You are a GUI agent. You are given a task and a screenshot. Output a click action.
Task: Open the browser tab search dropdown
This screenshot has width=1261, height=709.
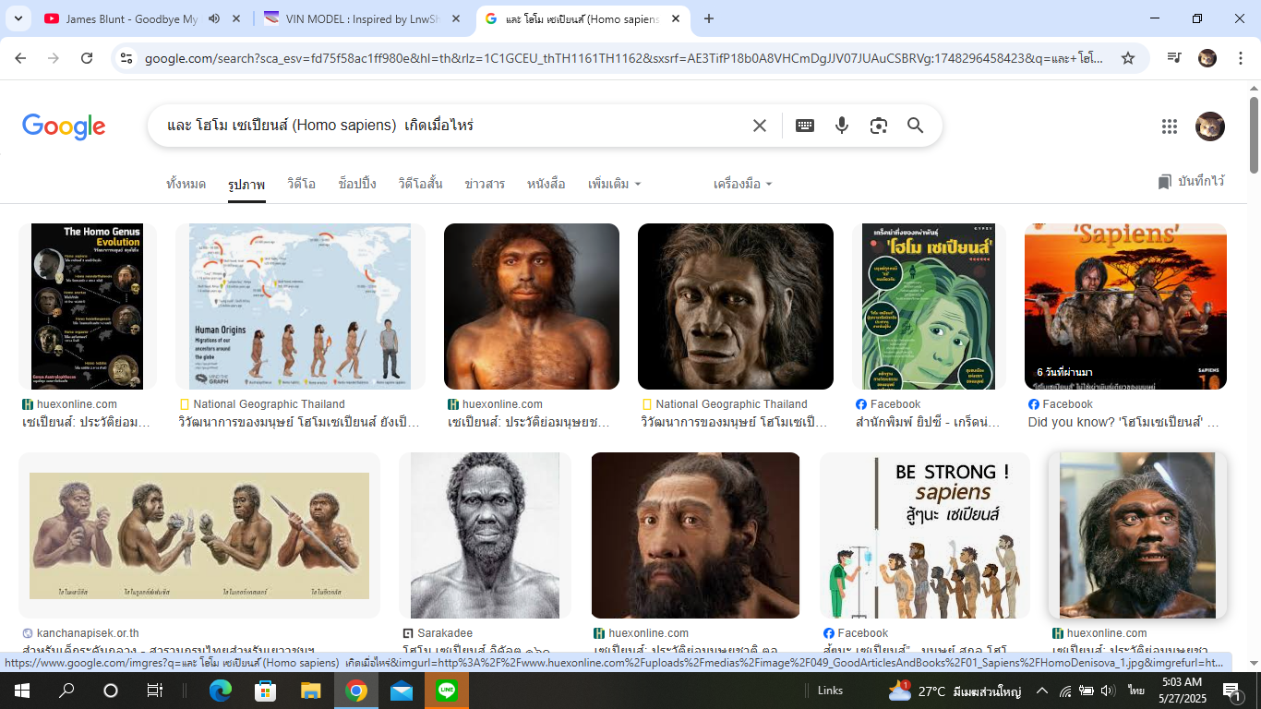point(18,18)
